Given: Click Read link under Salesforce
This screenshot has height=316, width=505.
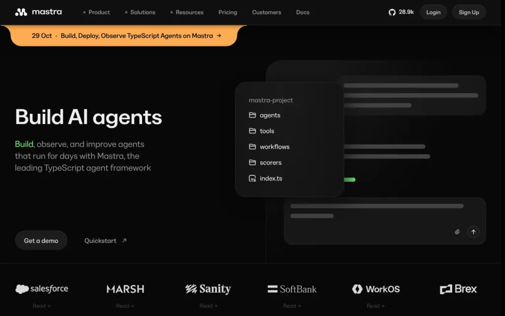Looking at the screenshot, I should [41, 306].
